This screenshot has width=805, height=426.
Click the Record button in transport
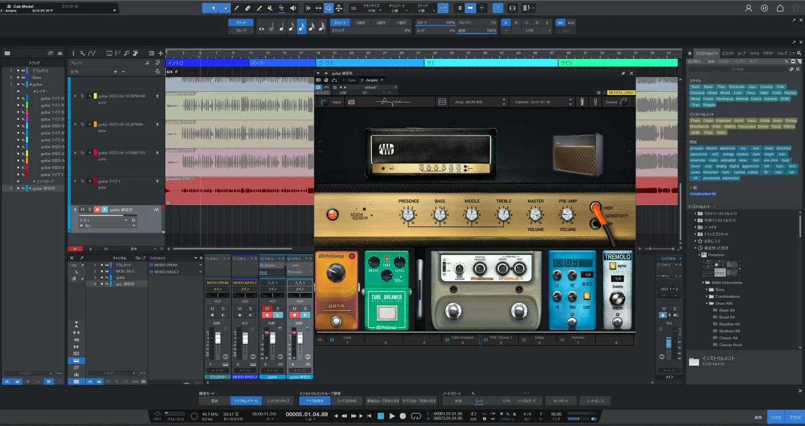(x=403, y=416)
